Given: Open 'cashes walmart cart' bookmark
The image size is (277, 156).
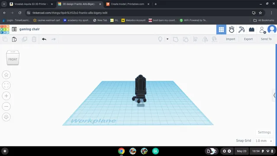Looking at the screenshot, I should tap(47, 20).
